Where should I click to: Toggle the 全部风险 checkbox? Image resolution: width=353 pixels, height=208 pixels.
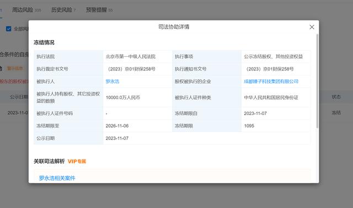coord(9,29)
